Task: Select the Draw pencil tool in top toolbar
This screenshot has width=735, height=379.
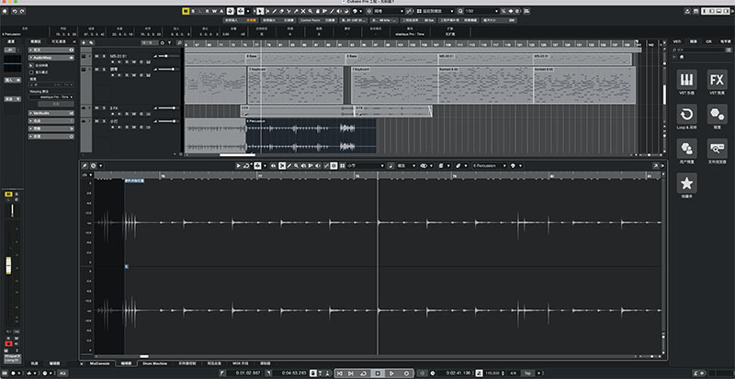Action: coord(275,11)
